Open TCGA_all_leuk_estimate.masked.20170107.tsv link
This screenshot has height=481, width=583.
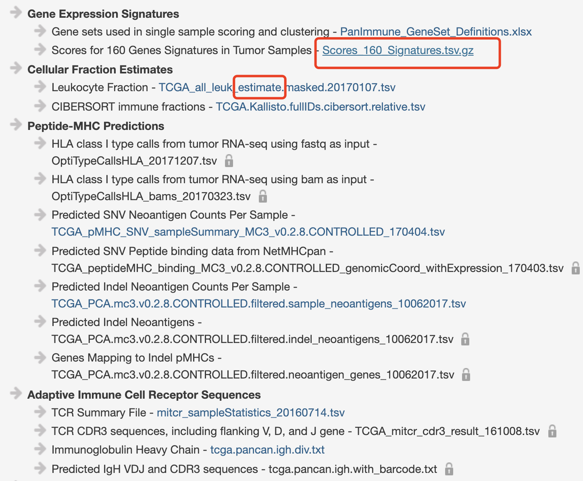(277, 88)
